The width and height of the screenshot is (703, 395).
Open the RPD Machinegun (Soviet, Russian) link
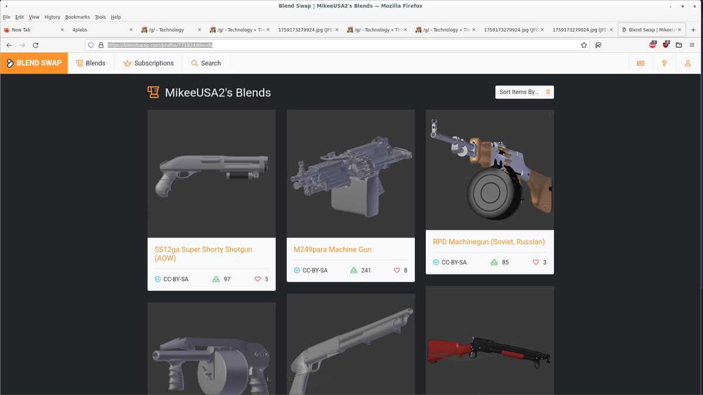489,242
